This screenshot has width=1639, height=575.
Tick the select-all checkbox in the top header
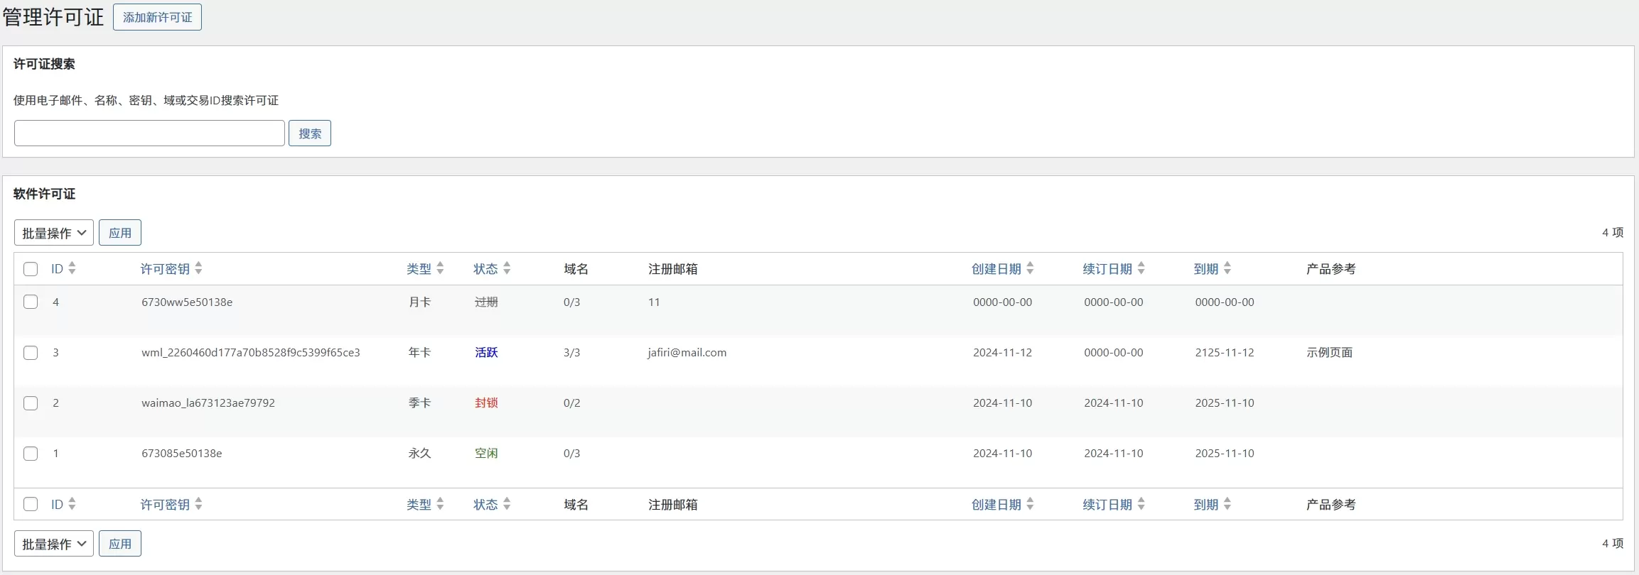[31, 269]
